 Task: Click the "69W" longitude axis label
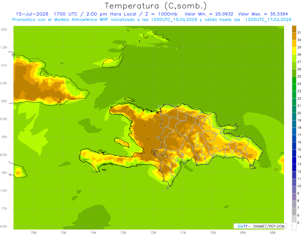pyautogui.click(x=243, y=232)
